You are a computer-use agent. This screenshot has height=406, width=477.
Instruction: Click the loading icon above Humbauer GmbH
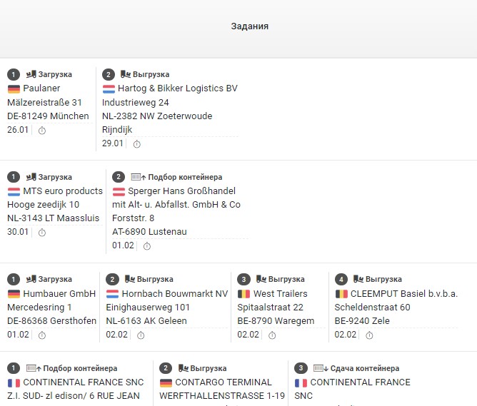[x=31, y=279]
